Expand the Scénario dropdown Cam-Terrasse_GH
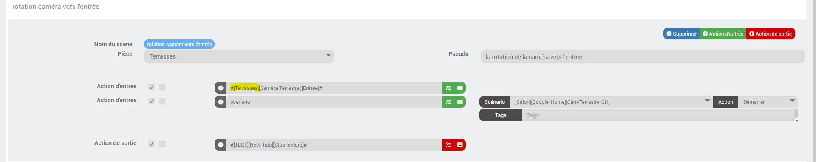The image size is (816, 162). click(611, 102)
